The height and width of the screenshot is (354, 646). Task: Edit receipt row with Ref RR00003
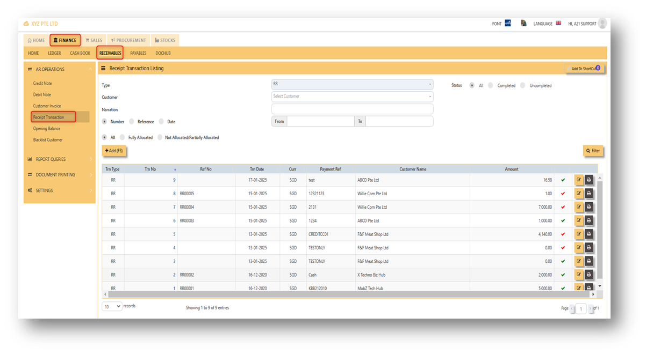pyautogui.click(x=579, y=220)
